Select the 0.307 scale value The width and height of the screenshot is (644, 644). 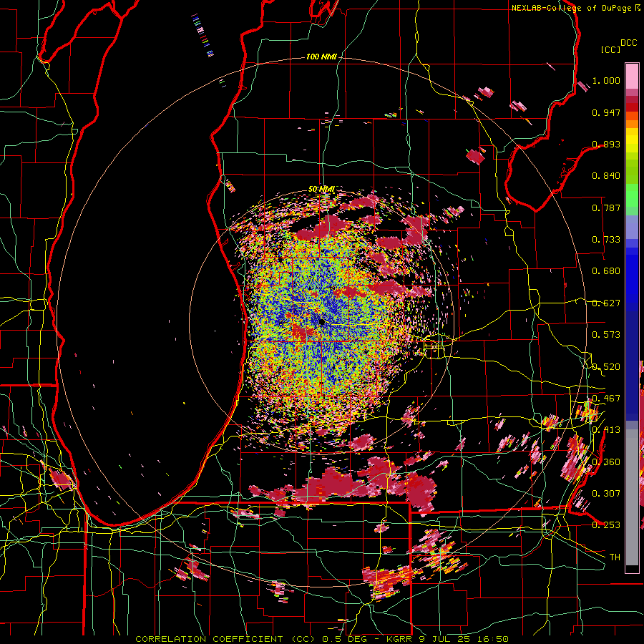(x=606, y=493)
